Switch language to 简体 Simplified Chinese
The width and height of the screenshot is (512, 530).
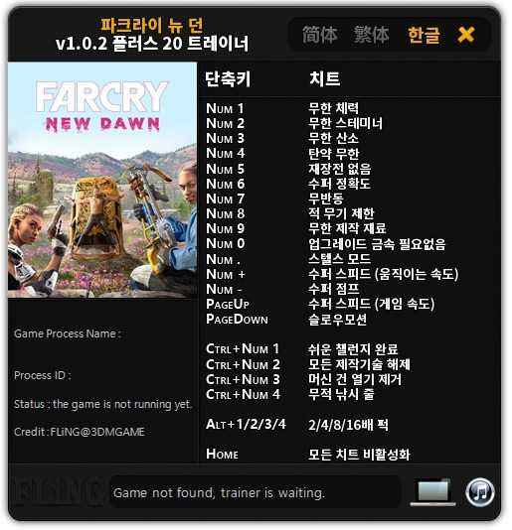pos(322,35)
